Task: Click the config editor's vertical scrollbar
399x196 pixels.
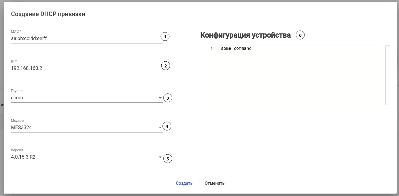Action: pos(385,76)
